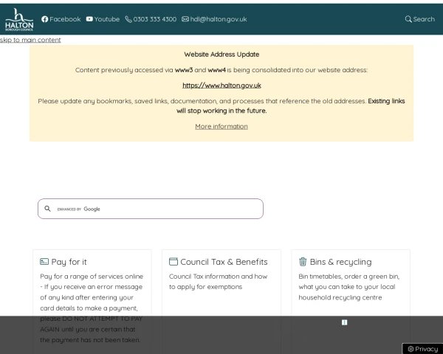Click the Bins & recycling trash icon
Image resolution: width=443 pixels, height=354 pixels.
[303, 262]
